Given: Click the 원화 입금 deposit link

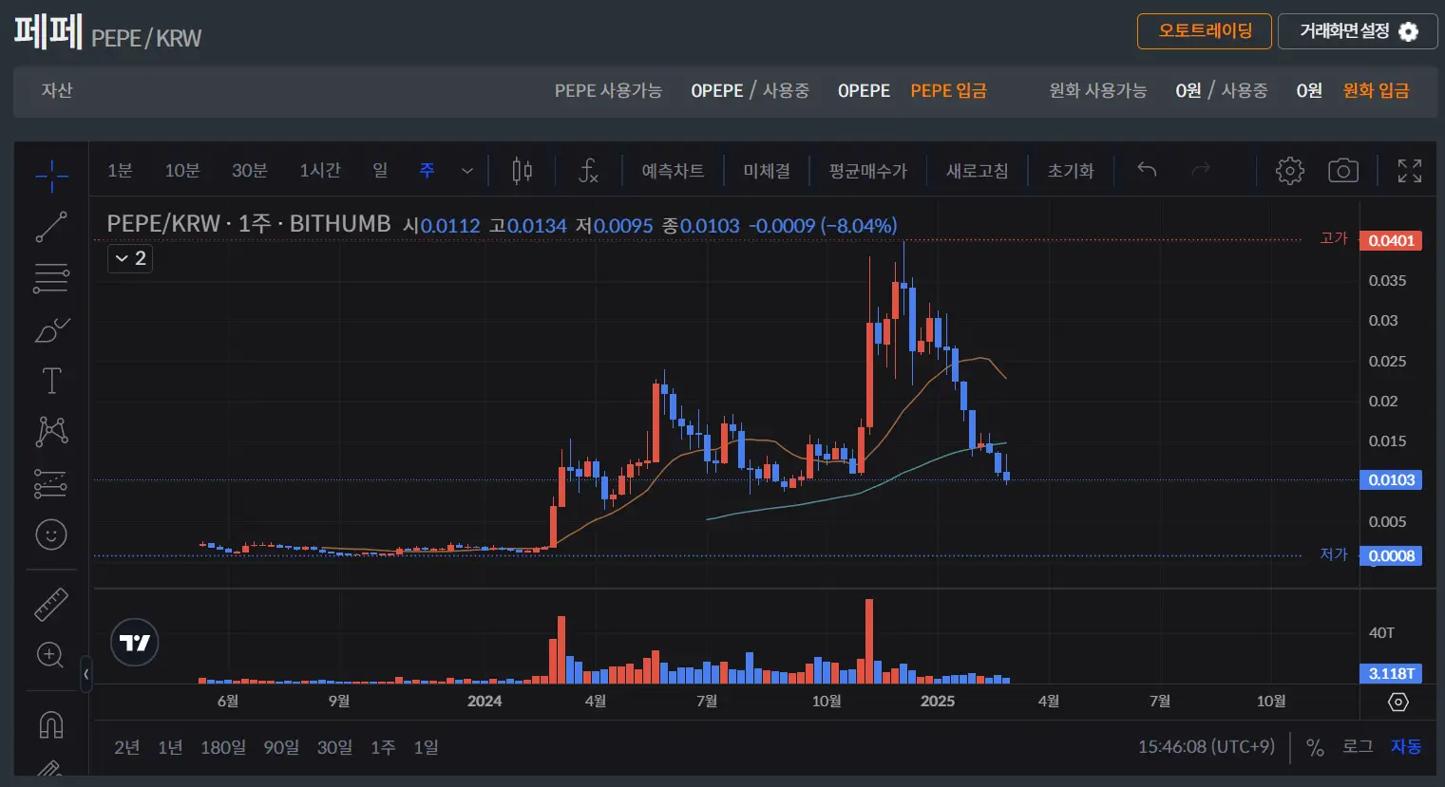Looking at the screenshot, I should tap(1376, 91).
